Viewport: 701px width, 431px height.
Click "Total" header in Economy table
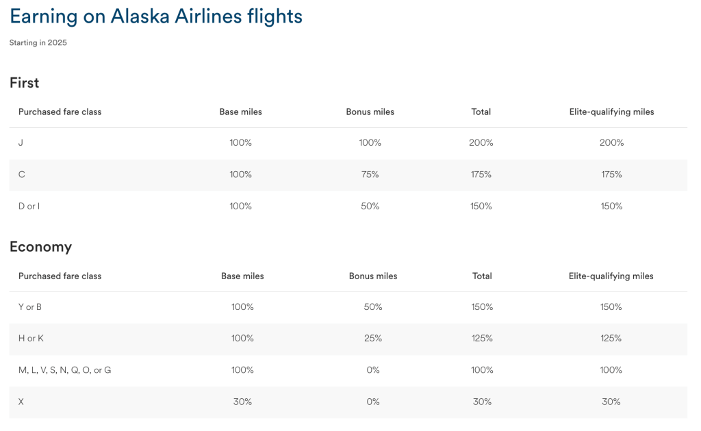482,276
